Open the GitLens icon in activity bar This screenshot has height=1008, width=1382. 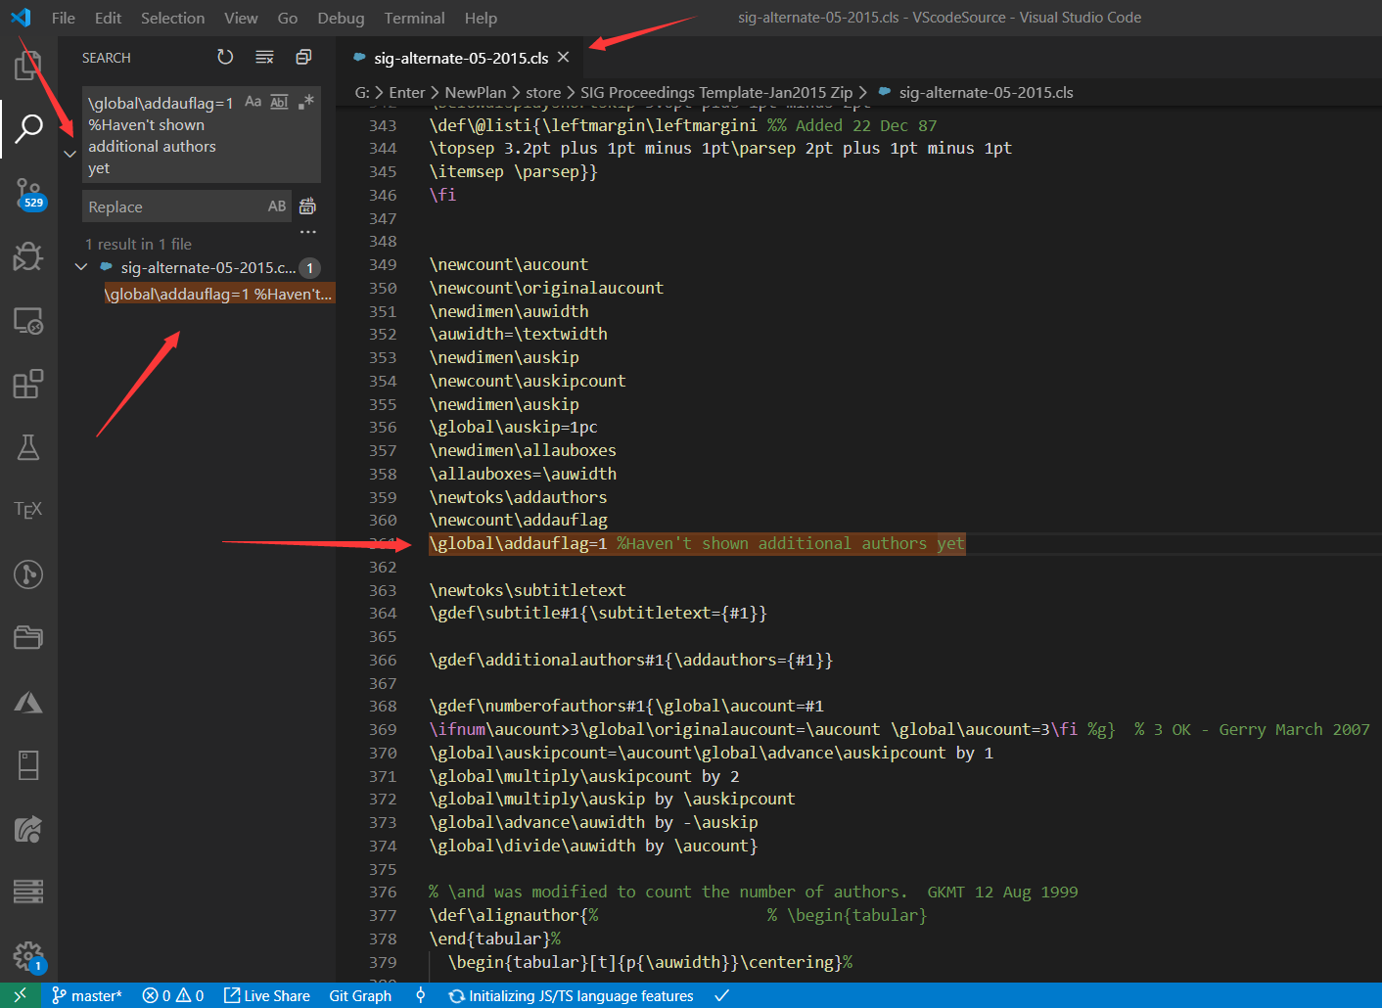pos(28,574)
